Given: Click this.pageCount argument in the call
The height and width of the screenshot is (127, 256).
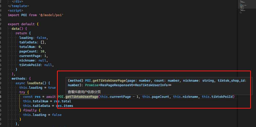Looking at the screenshot, I should 156,97.
